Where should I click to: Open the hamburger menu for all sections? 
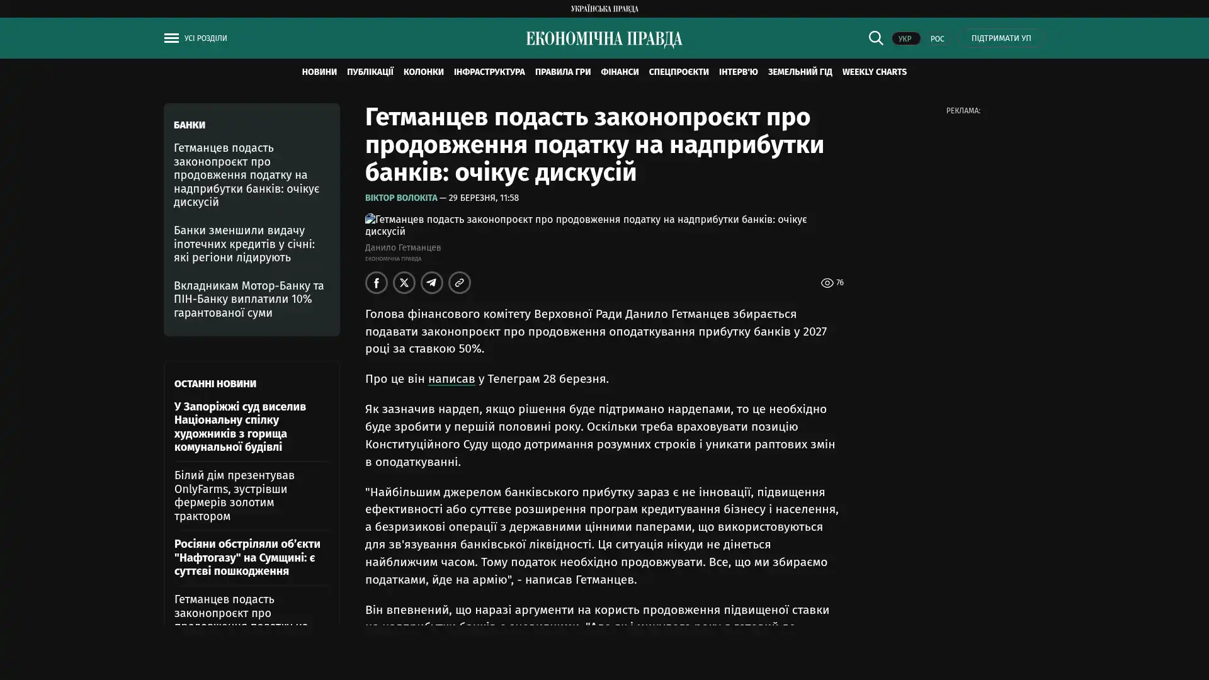[x=171, y=38]
